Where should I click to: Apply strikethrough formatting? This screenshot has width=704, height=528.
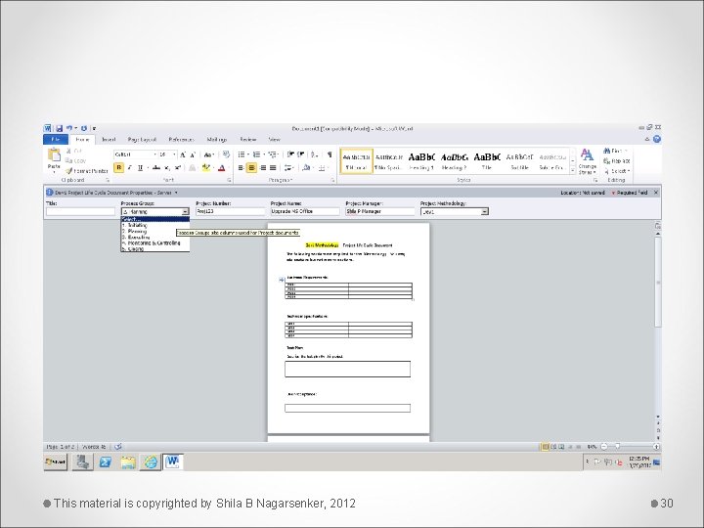coord(156,168)
